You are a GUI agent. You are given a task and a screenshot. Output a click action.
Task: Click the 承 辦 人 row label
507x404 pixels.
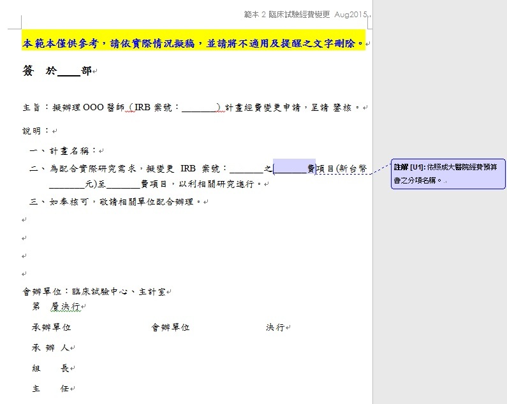50,348
